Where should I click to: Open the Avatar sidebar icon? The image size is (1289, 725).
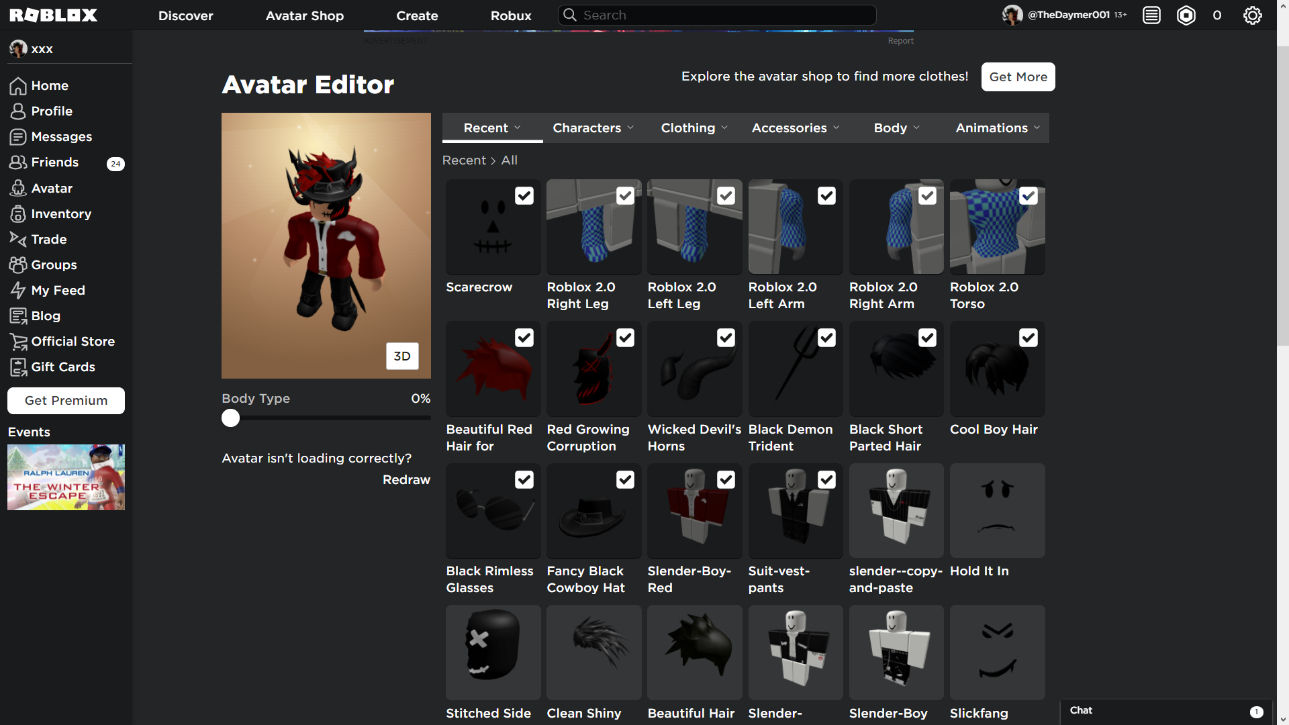pyautogui.click(x=18, y=189)
